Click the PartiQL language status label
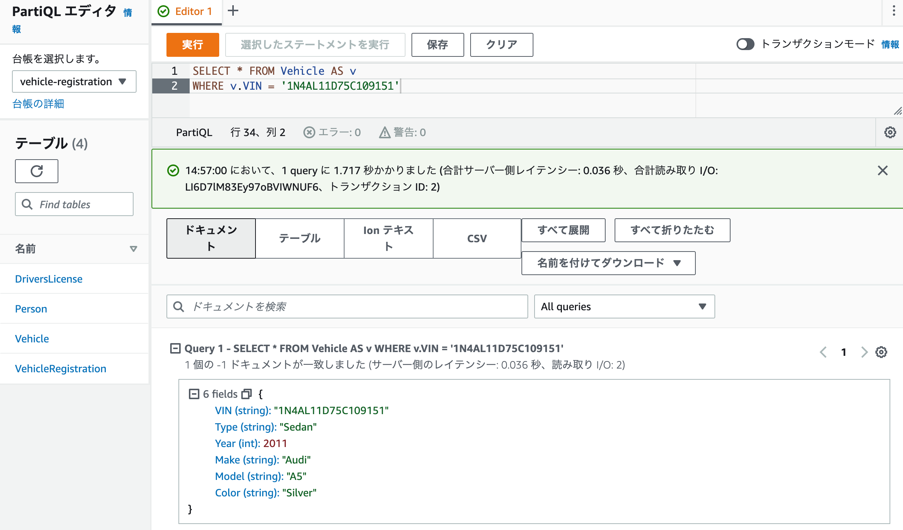The height and width of the screenshot is (530, 903). 194,132
